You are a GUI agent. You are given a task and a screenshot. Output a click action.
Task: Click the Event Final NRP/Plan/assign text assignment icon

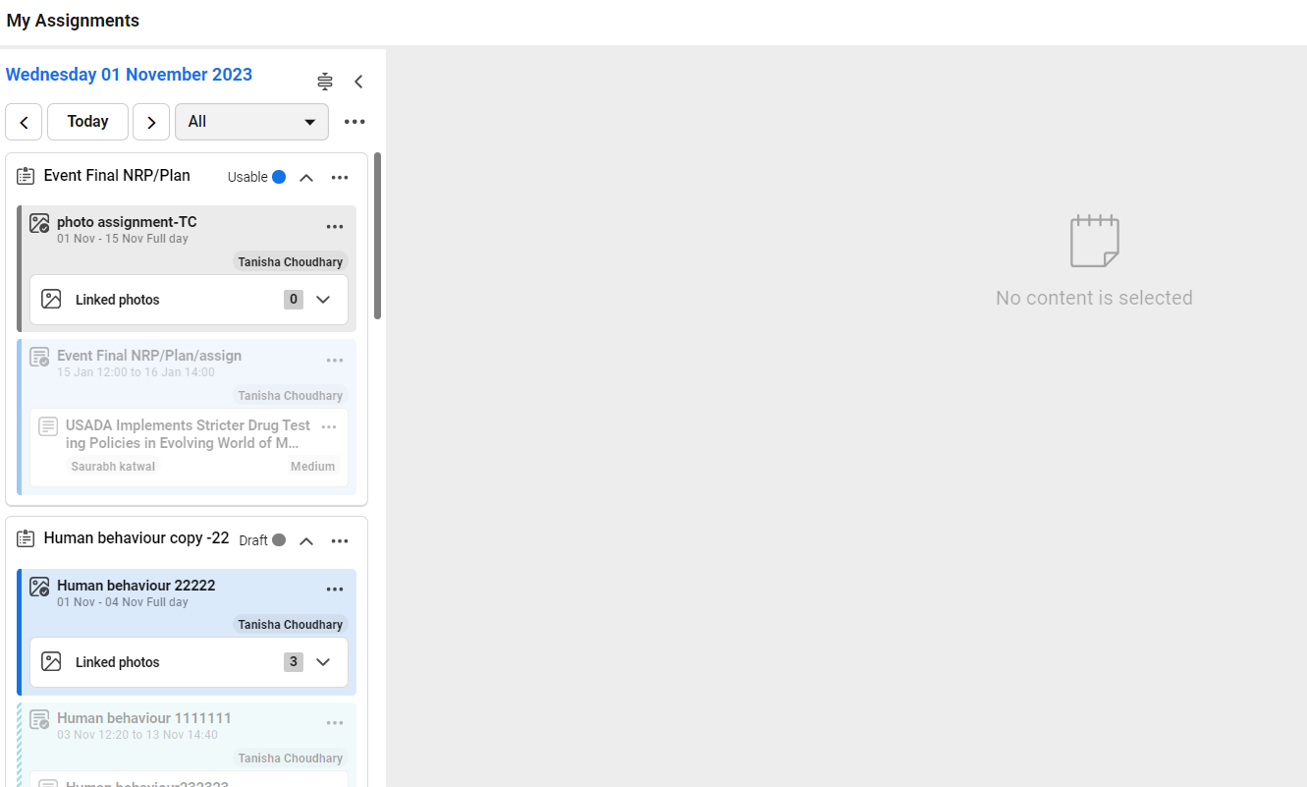(39, 358)
